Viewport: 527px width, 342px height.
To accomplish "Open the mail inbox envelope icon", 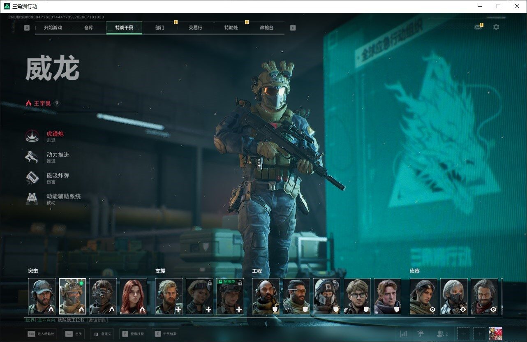I will pos(478,27).
